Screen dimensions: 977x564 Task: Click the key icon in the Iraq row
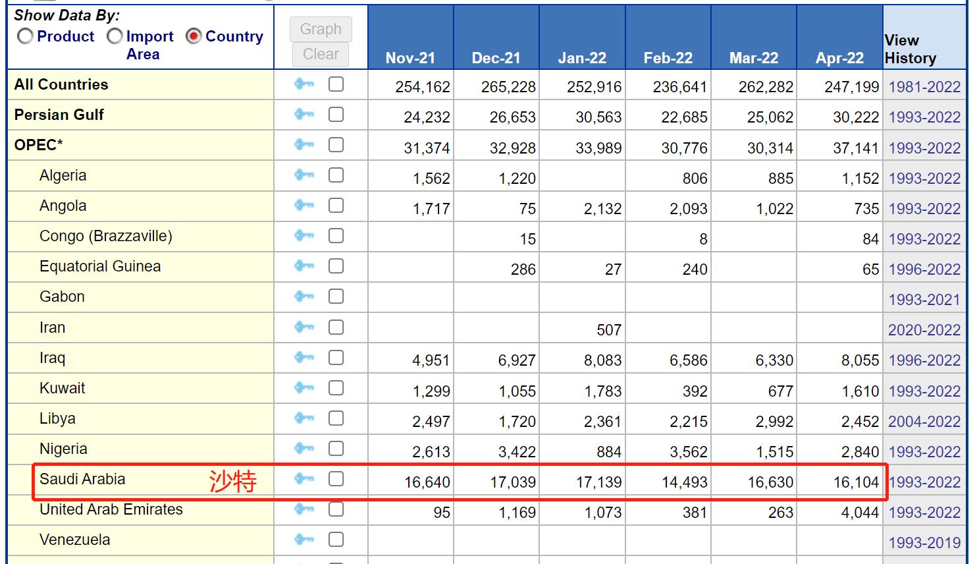(304, 358)
